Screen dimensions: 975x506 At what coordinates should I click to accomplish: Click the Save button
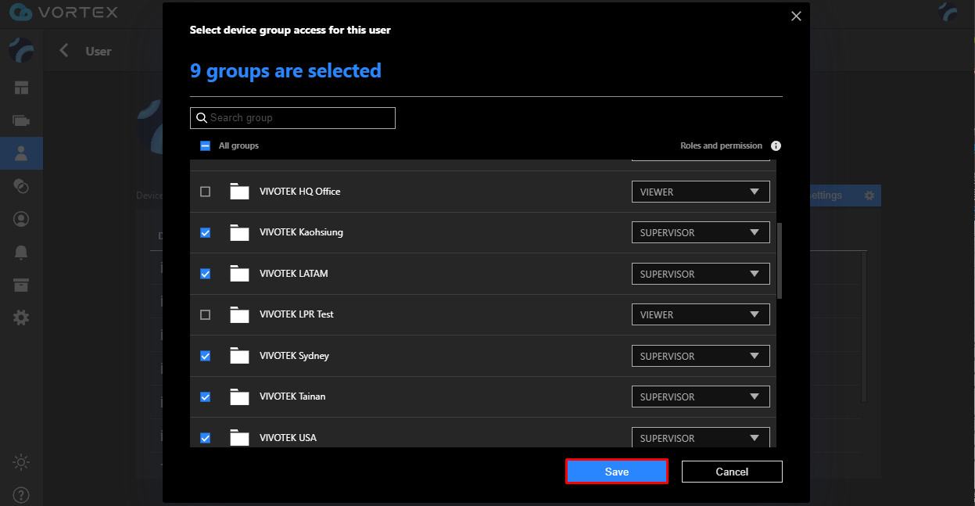click(x=616, y=472)
